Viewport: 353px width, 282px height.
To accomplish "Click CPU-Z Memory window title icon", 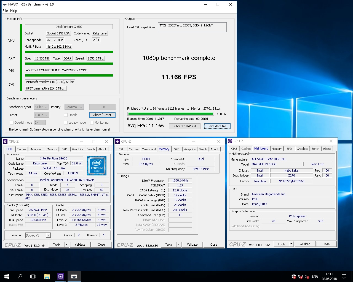I will pyautogui.click(x=117, y=142).
